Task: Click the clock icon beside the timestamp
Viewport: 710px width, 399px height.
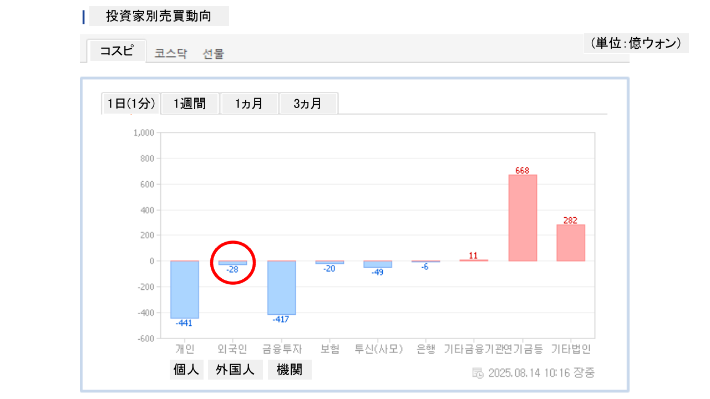Action: click(478, 373)
